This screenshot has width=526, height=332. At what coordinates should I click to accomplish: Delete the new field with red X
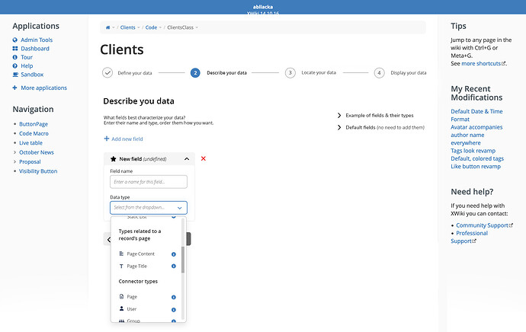tap(204, 158)
